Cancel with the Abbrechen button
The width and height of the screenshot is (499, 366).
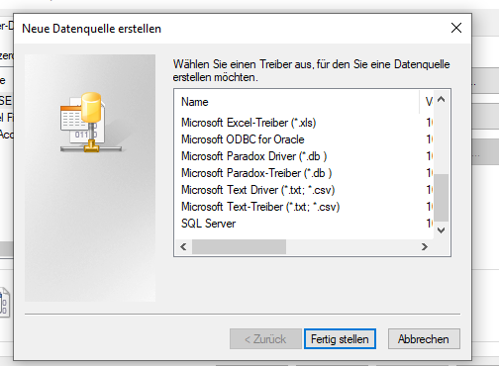tap(424, 339)
